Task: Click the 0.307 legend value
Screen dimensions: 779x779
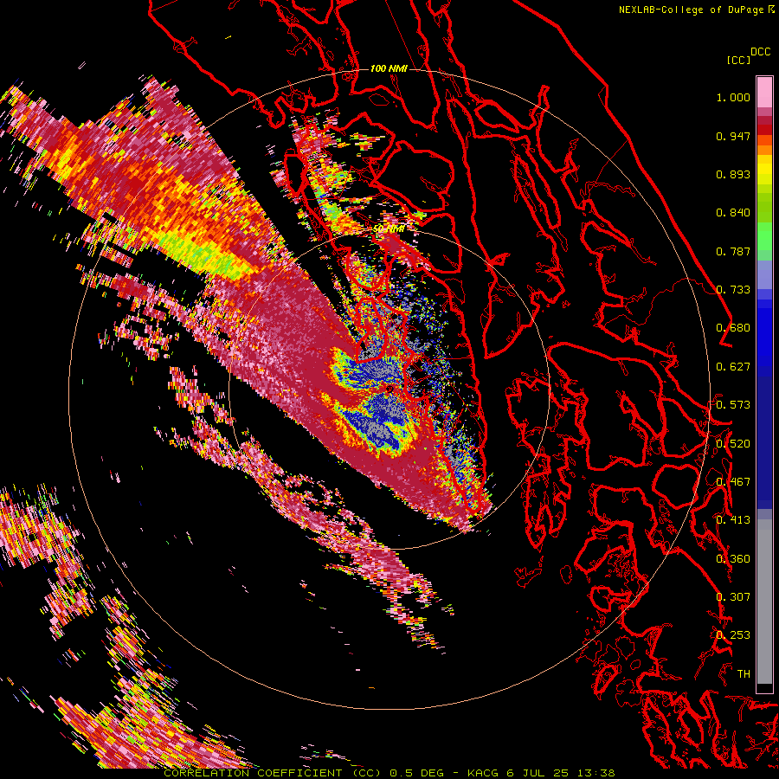Action: (x=733, y=597)
